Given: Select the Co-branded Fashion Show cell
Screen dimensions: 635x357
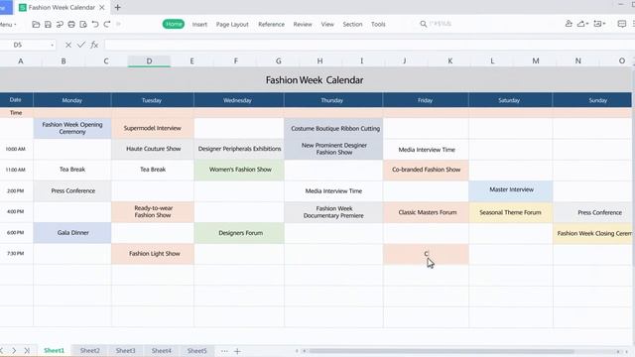Looking at the screenshot, I should coord(426,170).
